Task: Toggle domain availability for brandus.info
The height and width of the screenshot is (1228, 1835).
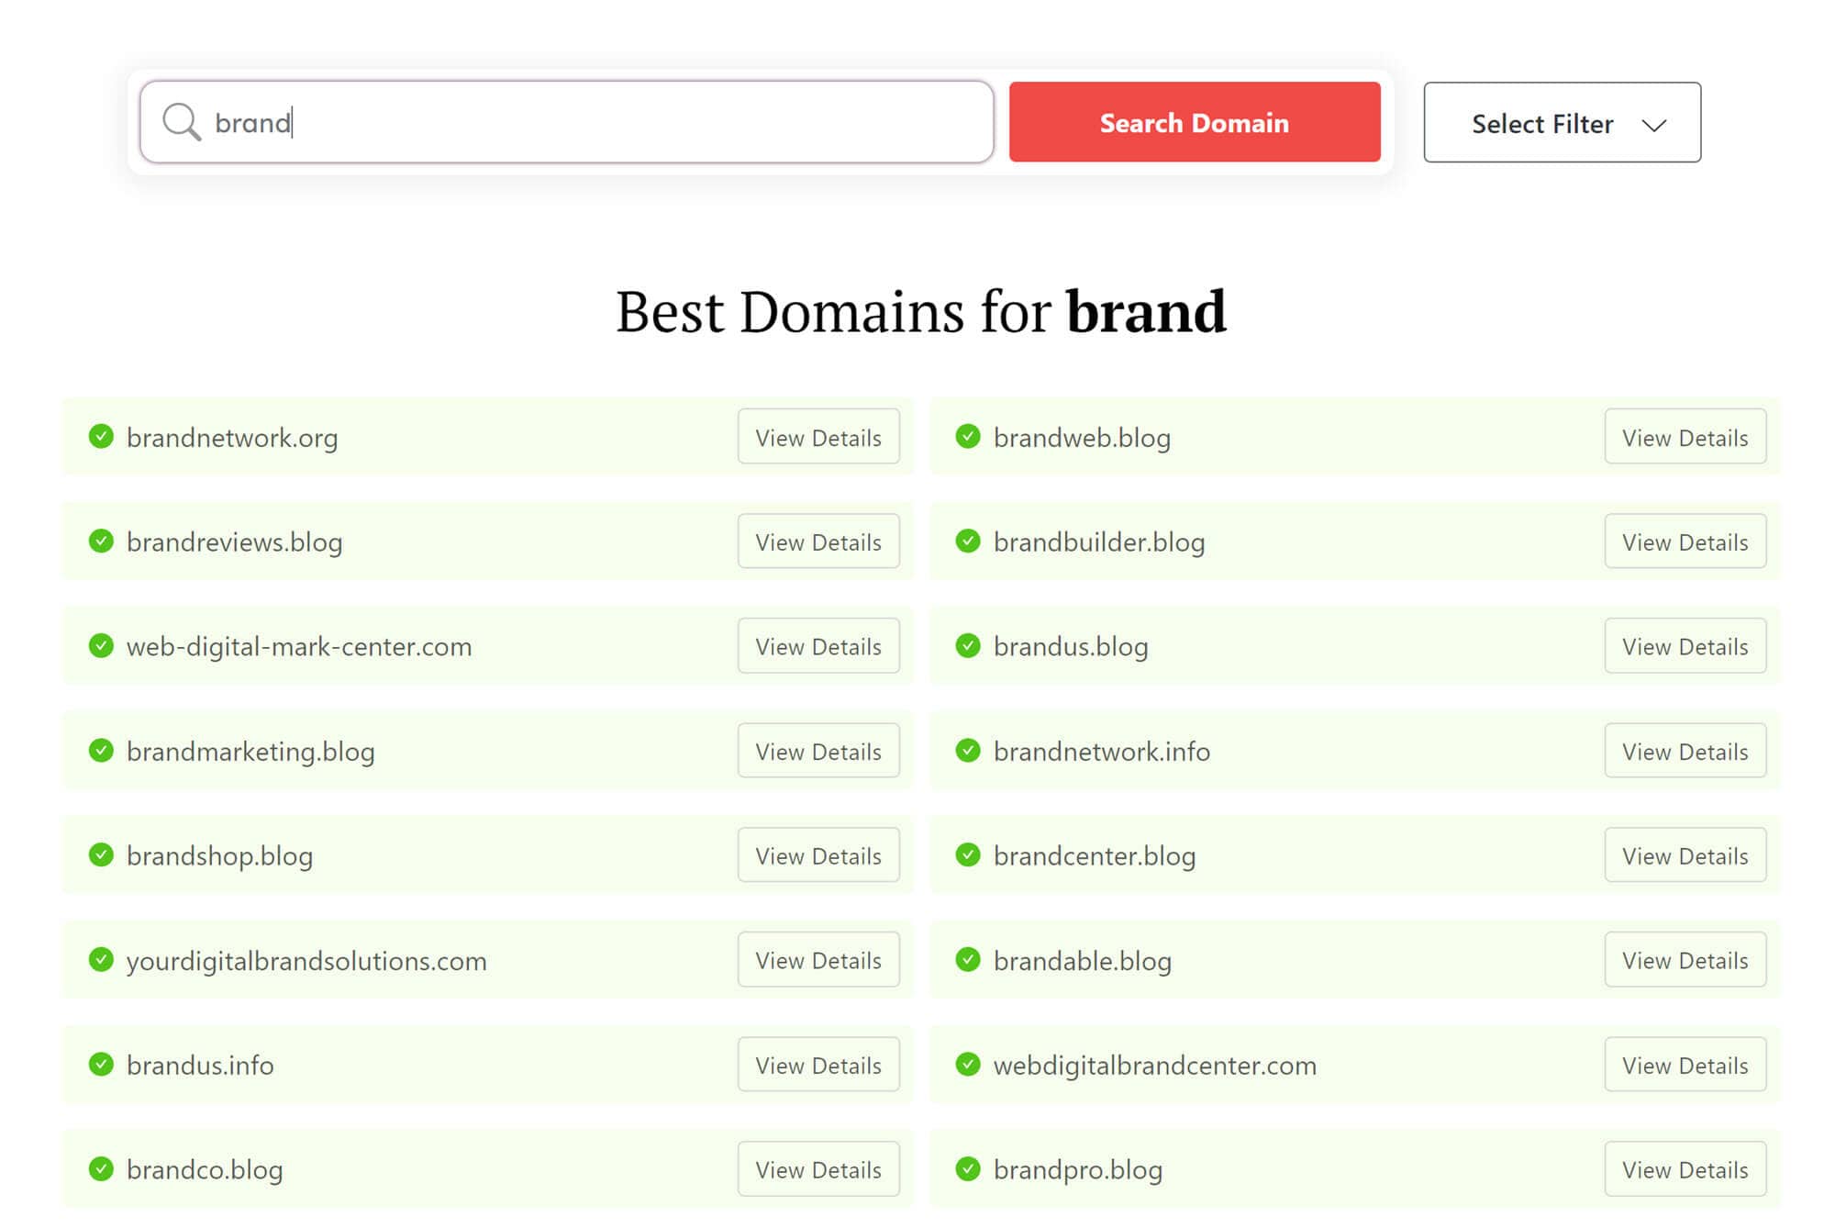Action: pos(104,1064)
